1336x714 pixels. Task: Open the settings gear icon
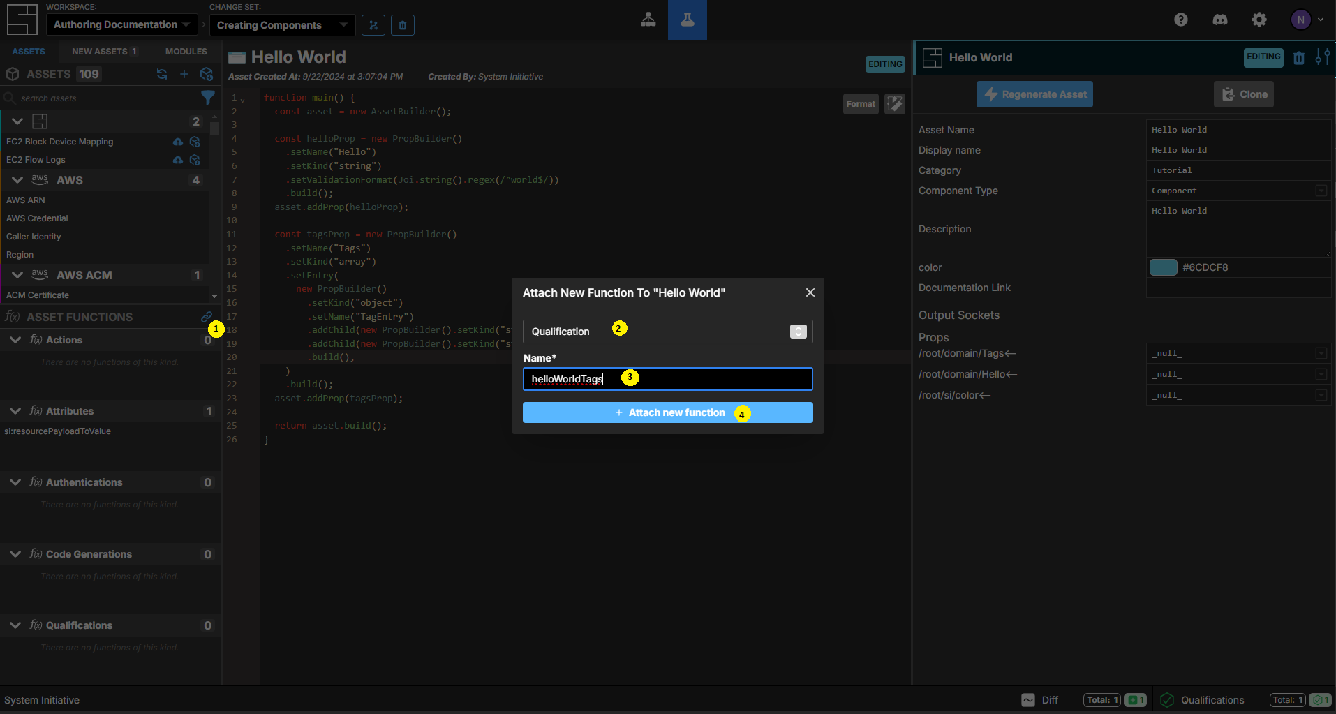[x=1259, y=20]
